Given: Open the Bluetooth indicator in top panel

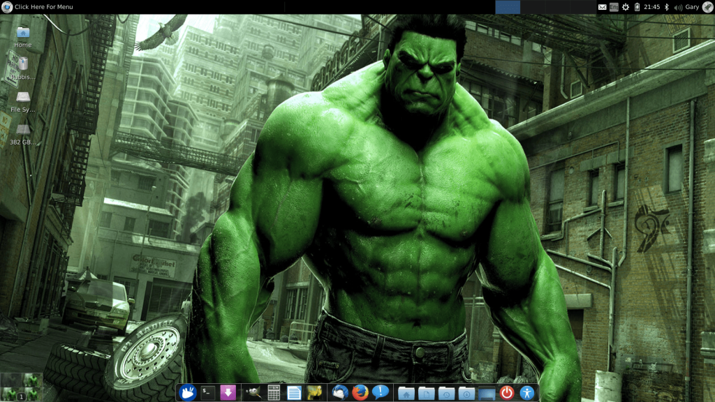Looking at the screenshot, I should point(666,7).
